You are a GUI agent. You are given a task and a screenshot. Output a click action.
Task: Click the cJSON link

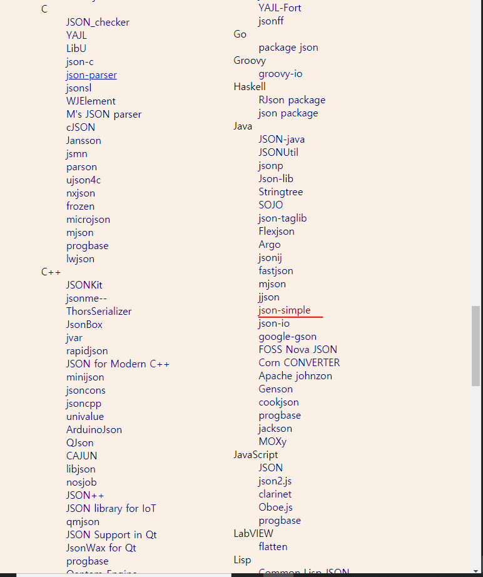[81, 127]
